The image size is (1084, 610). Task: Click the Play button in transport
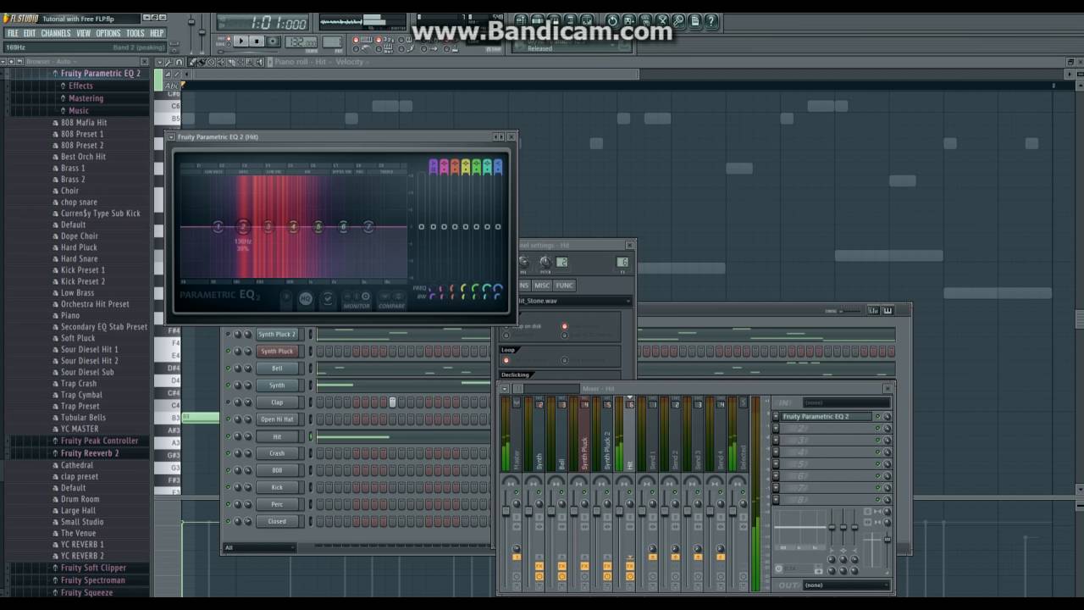tap(241, 41)
